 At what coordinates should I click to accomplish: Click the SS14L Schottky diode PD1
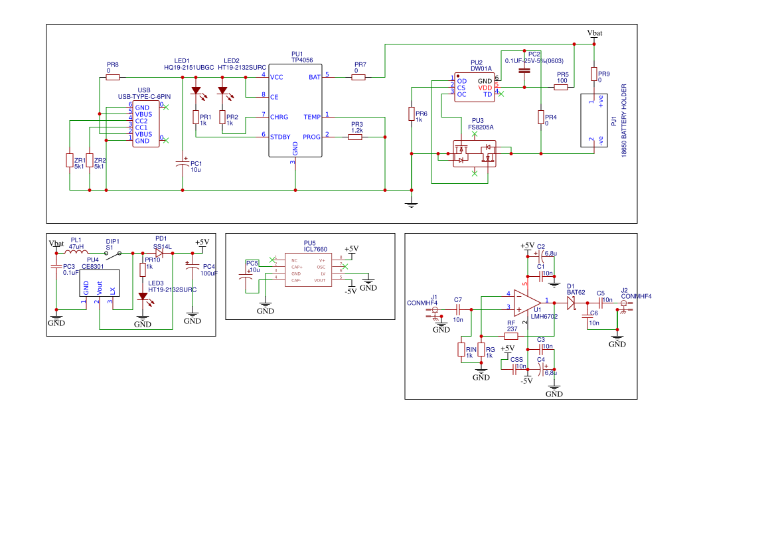tap(159, 253)
